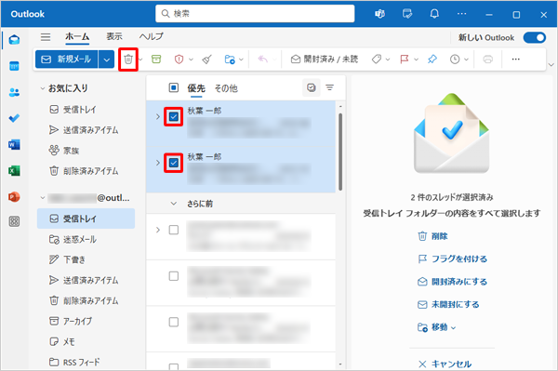Click the Reply arrow icon
Image resolution: width=558 pixels, height=371 pixels.
coord(262,60)
